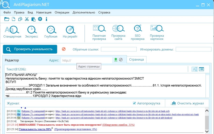This screenshot has height=134, width=214.
Task: Click the Текст(81206): label
Action: click(x=16, y=69)
